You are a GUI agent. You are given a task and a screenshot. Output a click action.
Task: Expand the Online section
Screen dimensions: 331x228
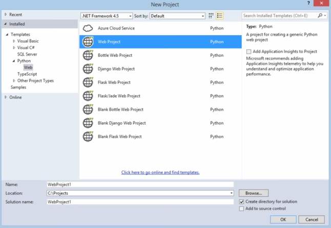6,97
